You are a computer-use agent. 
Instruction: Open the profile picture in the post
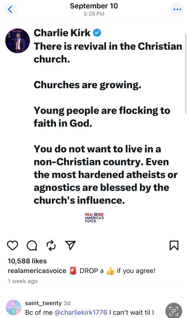pyautogui.click(x=17, y=41)
